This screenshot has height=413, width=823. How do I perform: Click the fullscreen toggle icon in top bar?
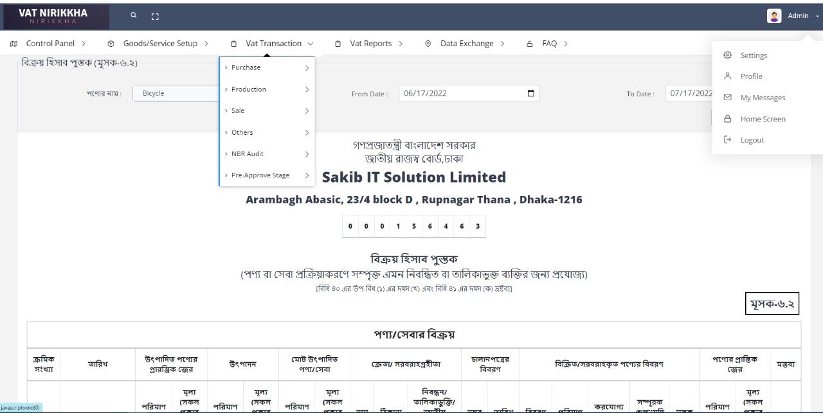click(155, 15)
